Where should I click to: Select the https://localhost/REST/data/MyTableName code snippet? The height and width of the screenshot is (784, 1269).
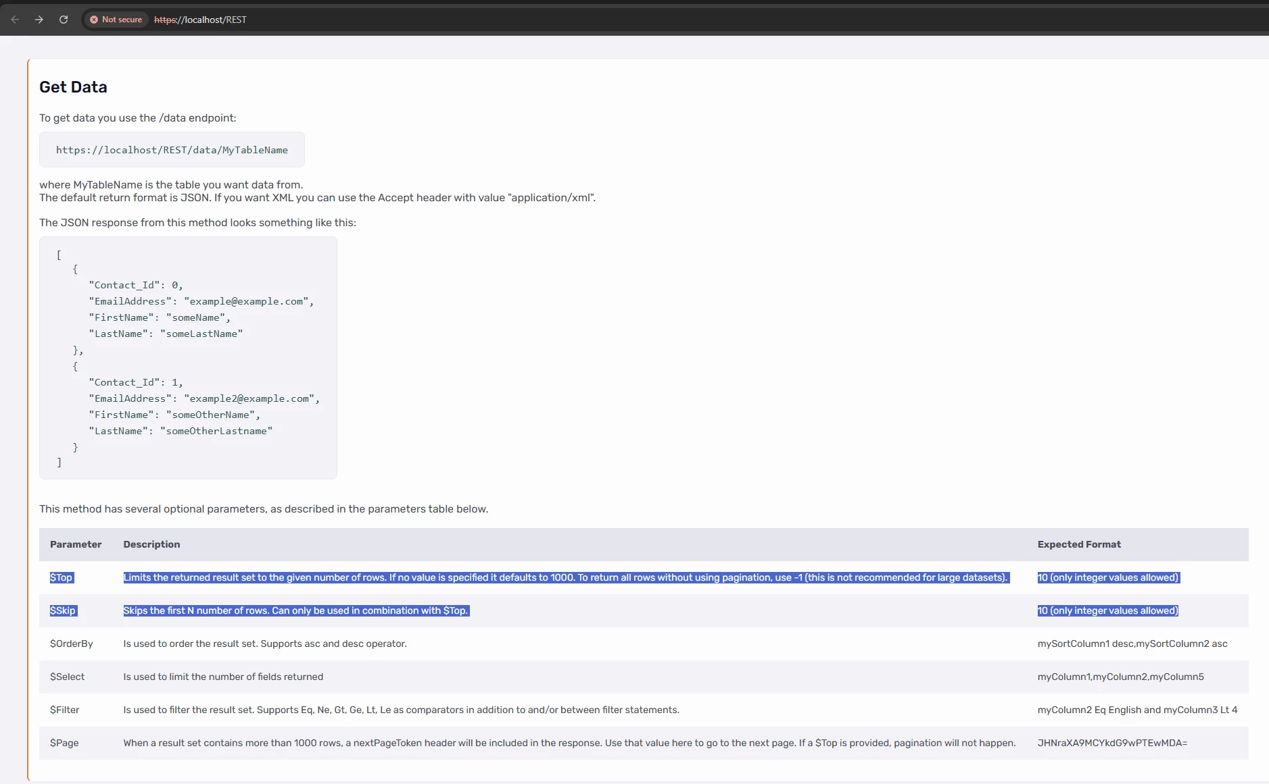coord(172,150)
